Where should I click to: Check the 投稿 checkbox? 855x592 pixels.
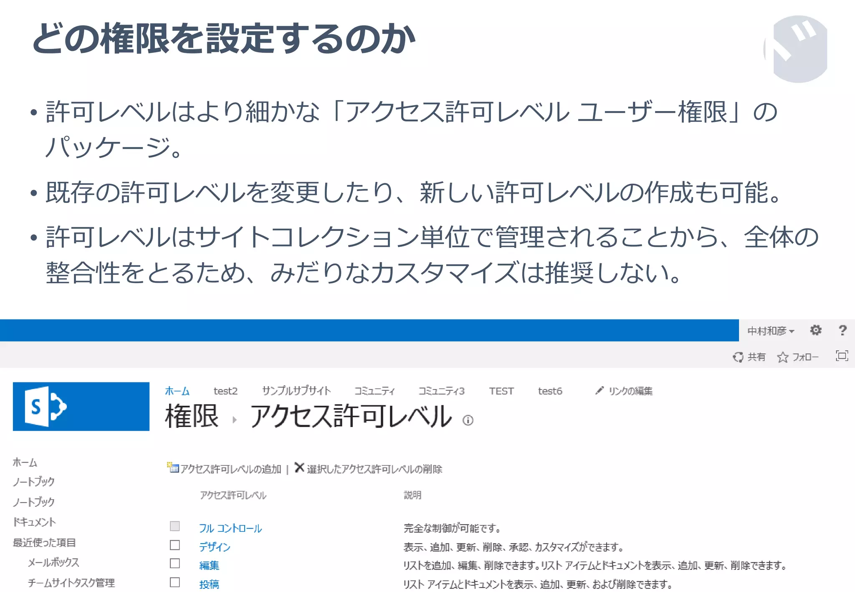pyautogui.click(x=175, y=582)
